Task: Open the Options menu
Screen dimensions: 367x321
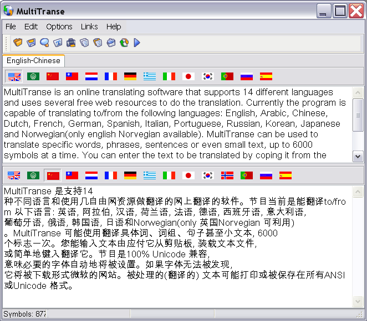Action: pyautogui.click(x=59, y=27)
